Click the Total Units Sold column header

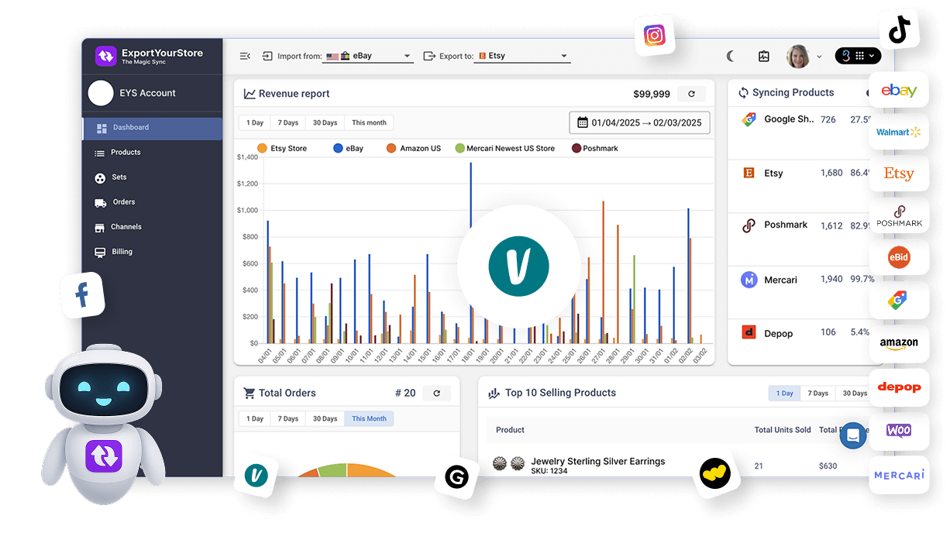click(783, 430)
